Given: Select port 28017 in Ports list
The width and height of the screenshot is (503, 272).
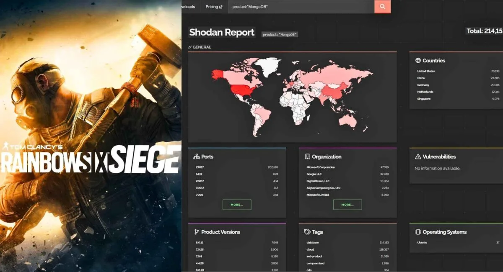Looking at the screenshot, I should pyautogui.click(x=237, y=181).
